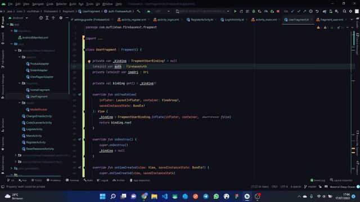360x202 pixels.
Task: Select ResetPasswordActivity in project tree
Action: (x=38, y=149)
